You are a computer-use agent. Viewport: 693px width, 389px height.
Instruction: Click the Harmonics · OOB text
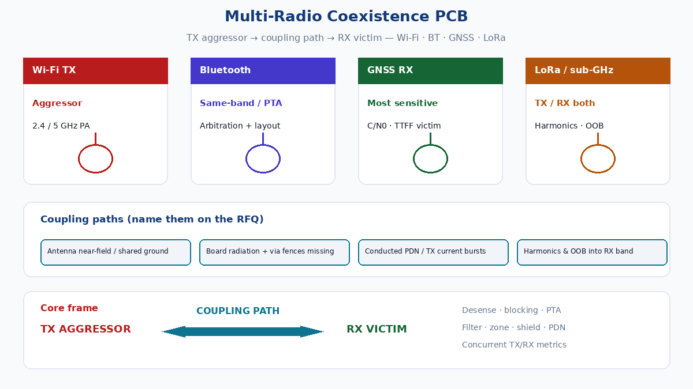tap(569, 126)
